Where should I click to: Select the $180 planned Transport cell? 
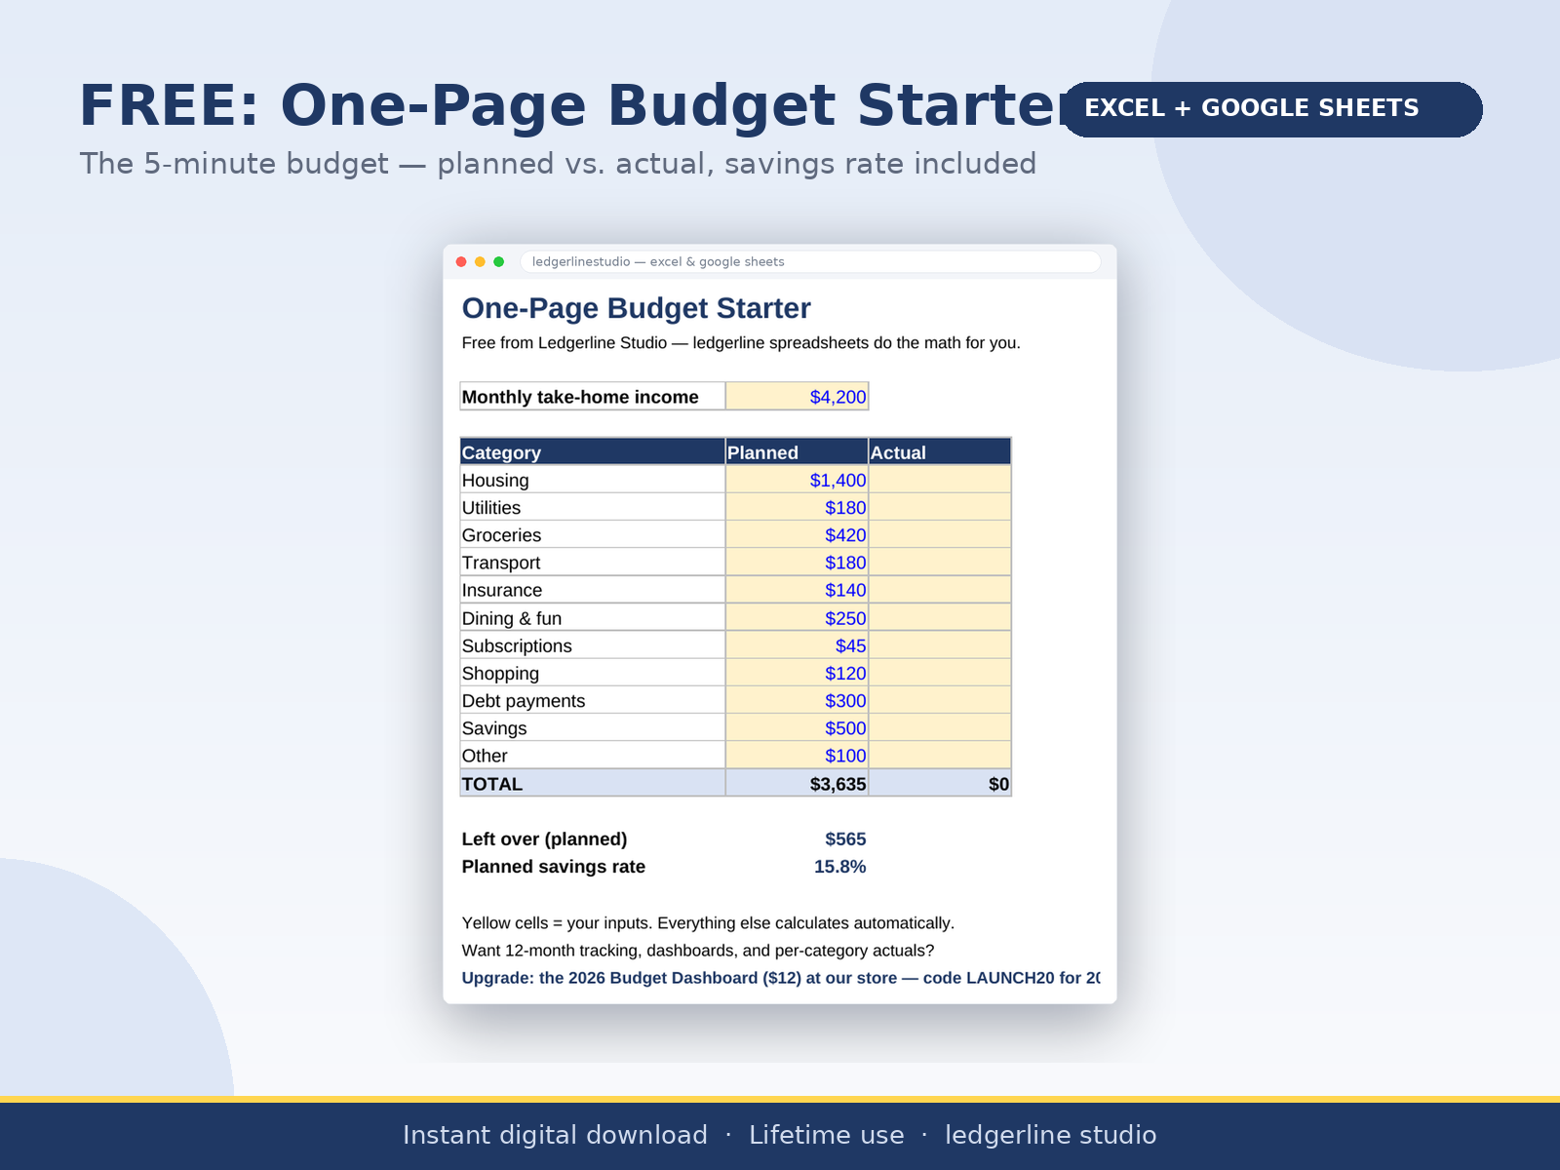tap(797, 563)
